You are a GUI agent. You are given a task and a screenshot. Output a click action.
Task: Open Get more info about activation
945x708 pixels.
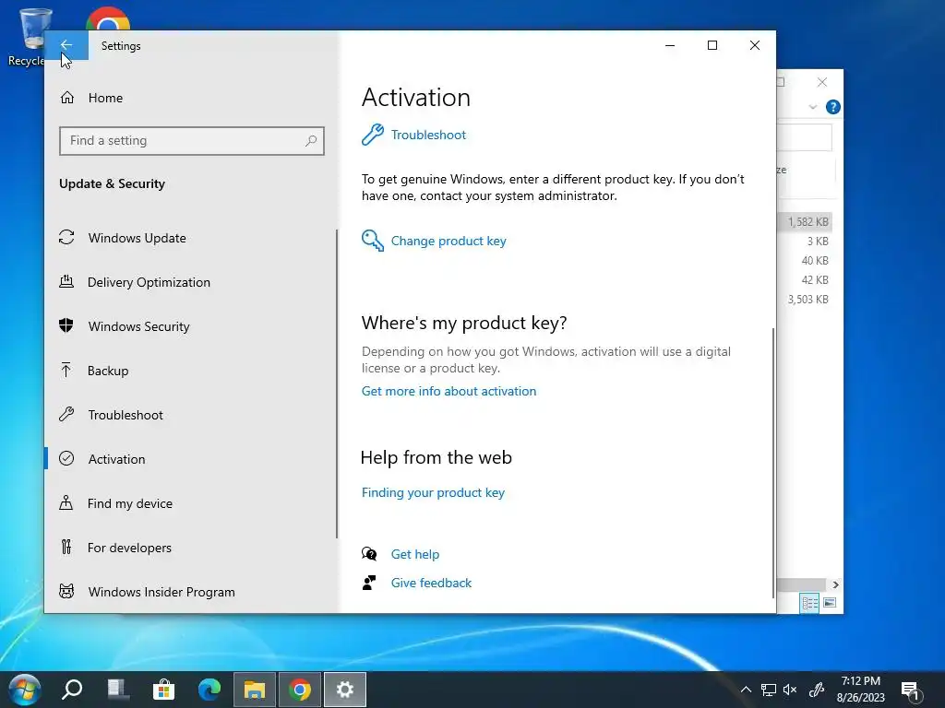pos(449,391)
